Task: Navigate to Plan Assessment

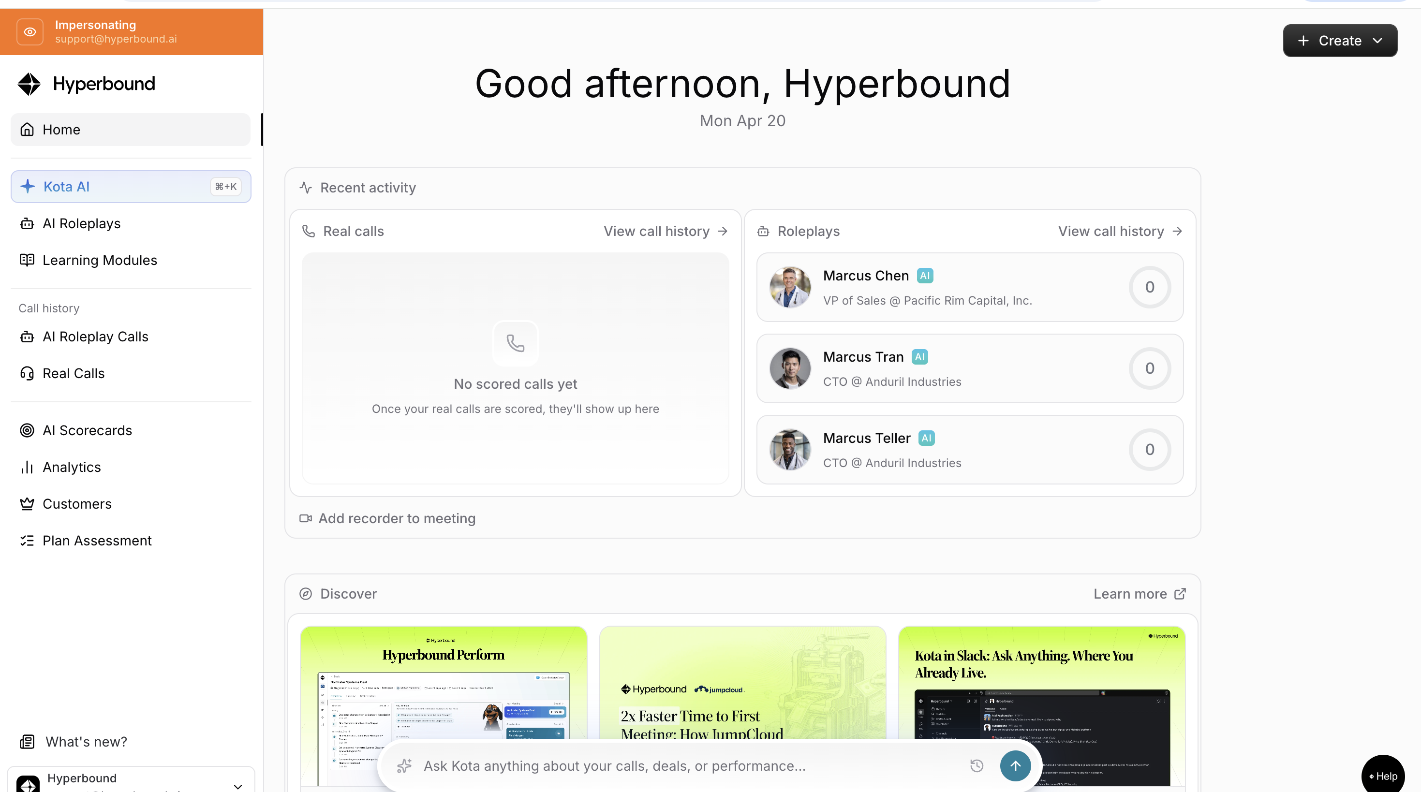Action: (131, 541)
